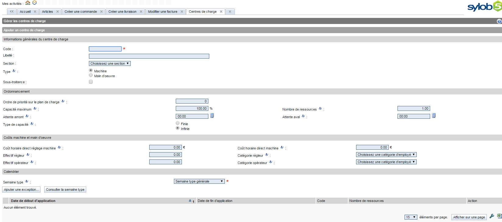Click the Ordre de priorité value field
The image size is (502, 222).
tap(192, 101)
